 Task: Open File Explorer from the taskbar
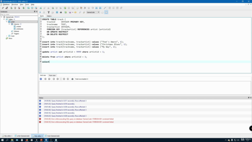point(12,140)
